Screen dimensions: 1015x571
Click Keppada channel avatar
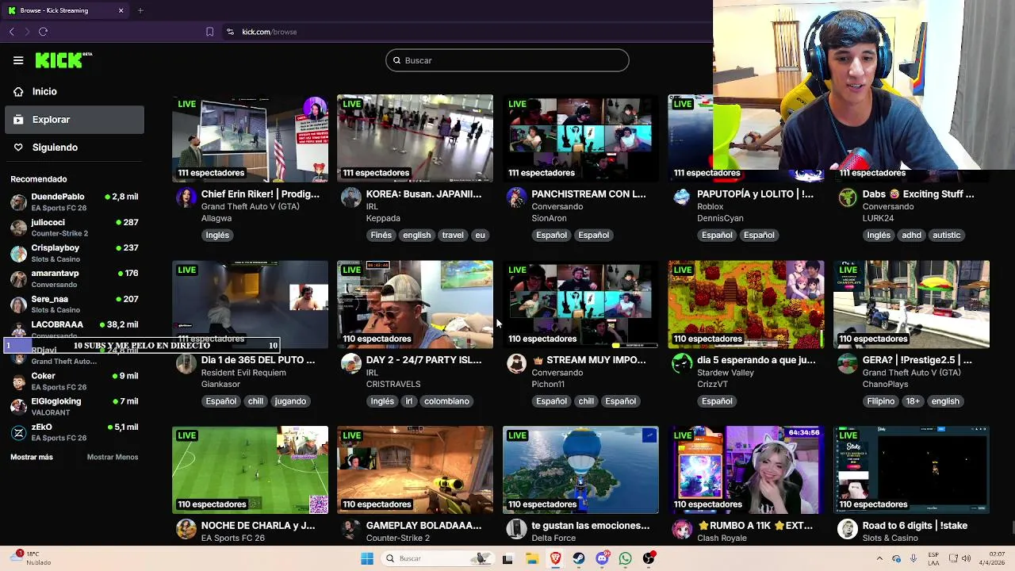pos(351,197)
